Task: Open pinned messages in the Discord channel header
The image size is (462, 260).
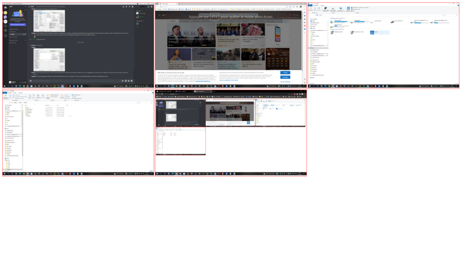Action: tap(129, 6)
